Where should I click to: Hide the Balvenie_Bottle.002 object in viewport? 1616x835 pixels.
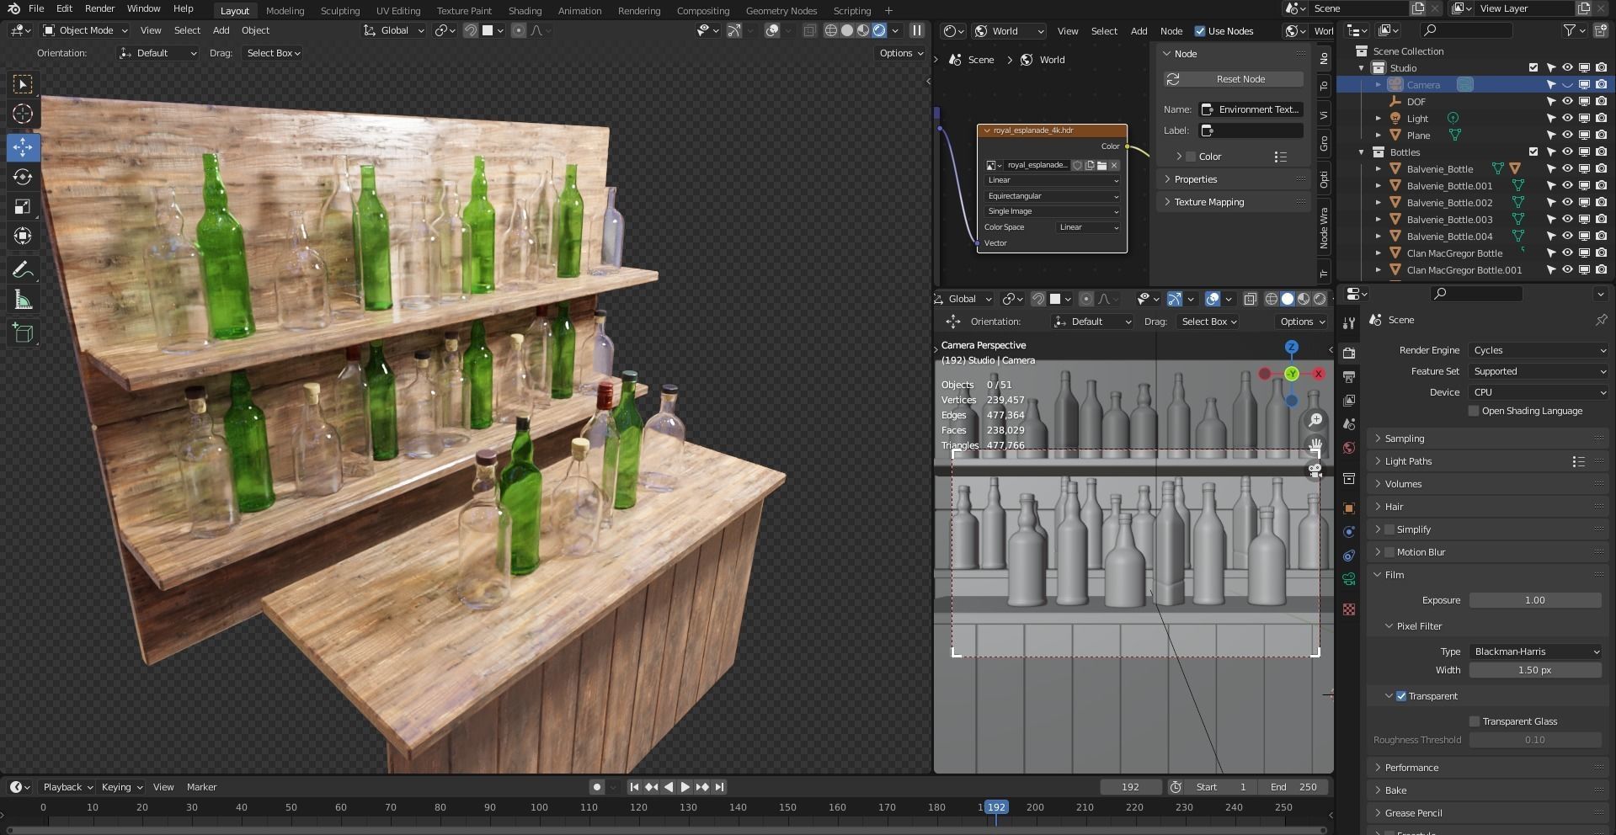1567,203
